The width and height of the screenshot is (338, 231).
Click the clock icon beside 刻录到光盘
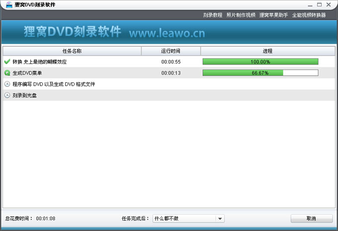[7, 95]
